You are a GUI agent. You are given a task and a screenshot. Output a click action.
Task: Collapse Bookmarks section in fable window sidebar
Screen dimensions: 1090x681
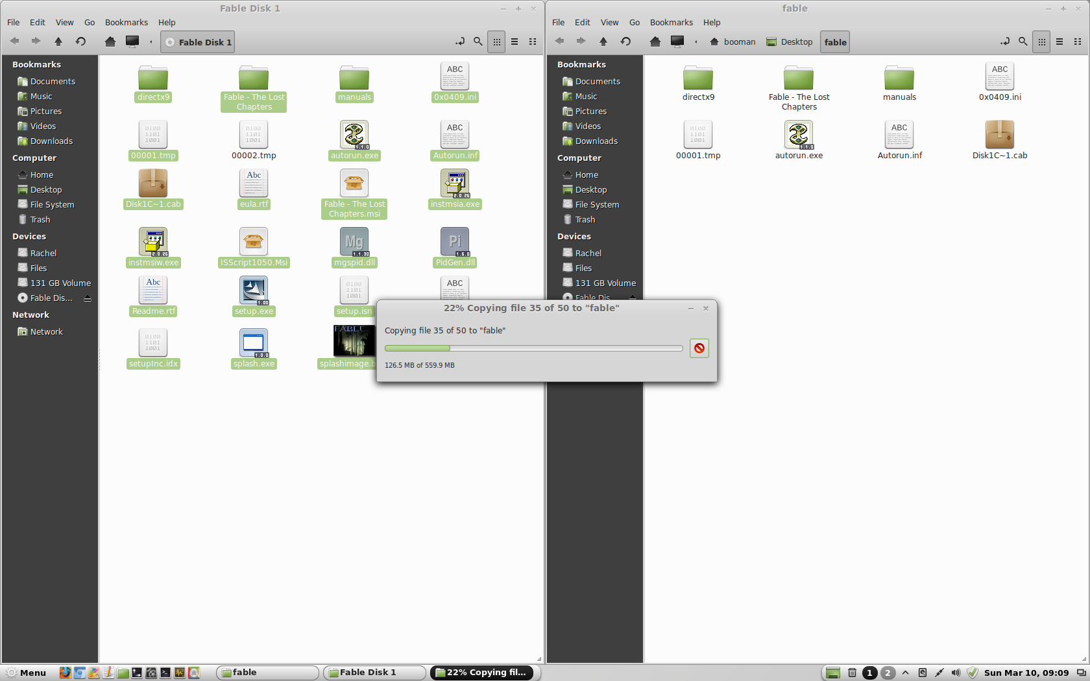[x=581, y=64]
